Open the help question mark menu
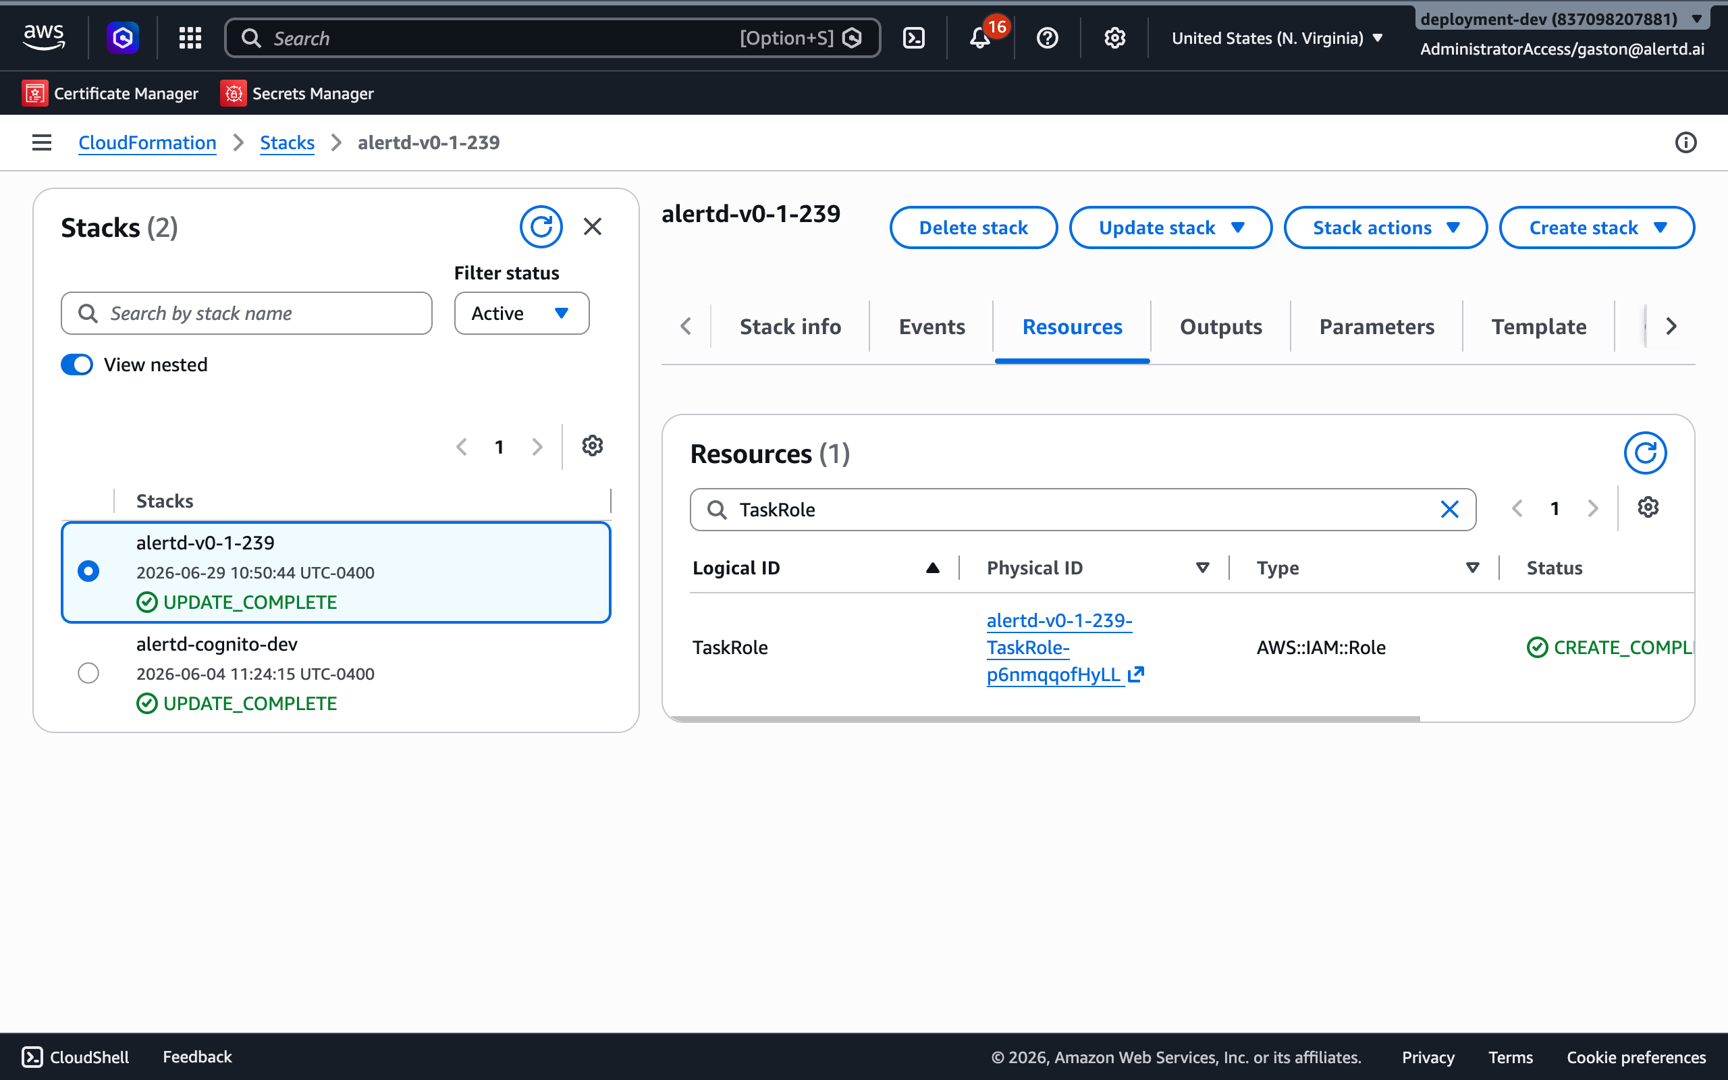The height and width of the screenshot is (1080, 1728). coord(1048,38)
